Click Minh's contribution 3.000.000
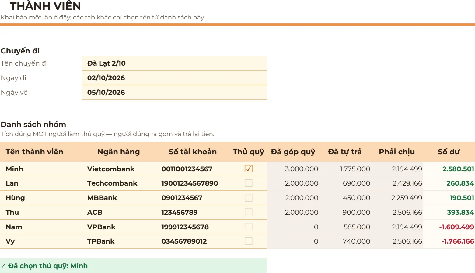 coord(302,169)
